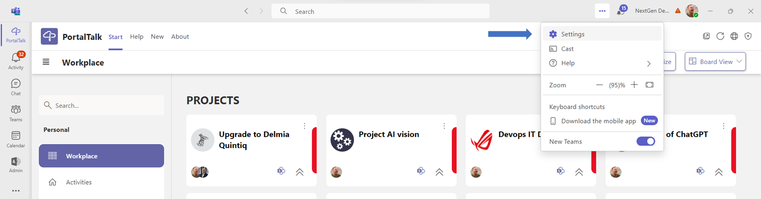Expand the Help submenu arrow

[x=649, y=64]
